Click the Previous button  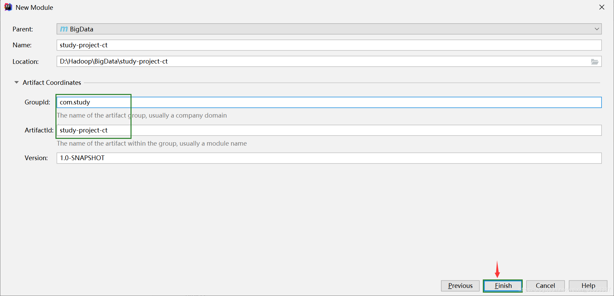coord(460,286)
